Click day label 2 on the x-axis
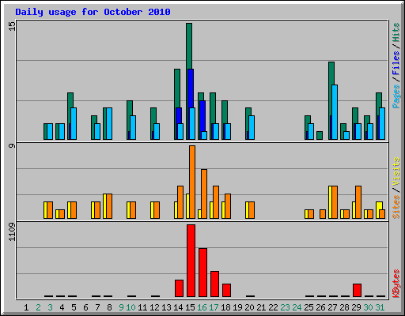 pyautogui.click(x=38, y=307)
